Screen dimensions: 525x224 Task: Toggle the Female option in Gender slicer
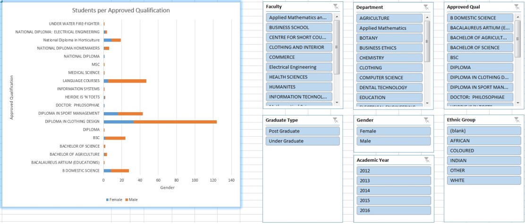(393, 131)
